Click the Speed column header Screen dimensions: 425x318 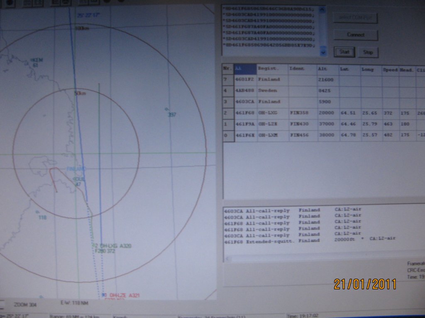tap(390, 70)
